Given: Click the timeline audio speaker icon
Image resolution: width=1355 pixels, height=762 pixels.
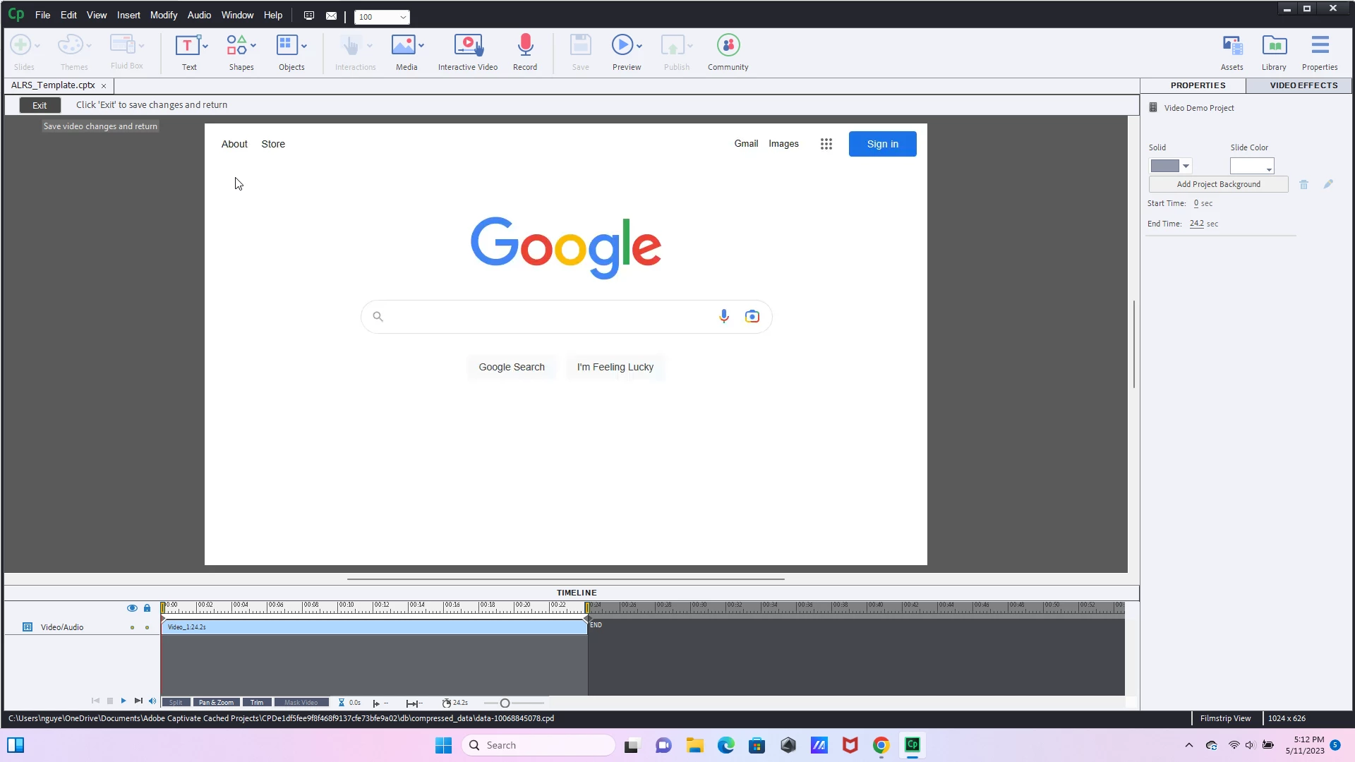Looking at the screenshot, I should (x=152, y=701).
